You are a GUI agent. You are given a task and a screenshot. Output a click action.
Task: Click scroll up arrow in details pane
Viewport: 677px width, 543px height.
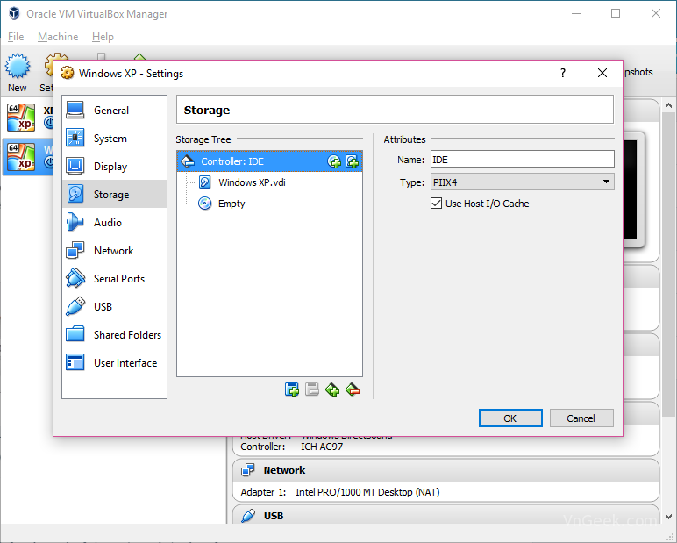coord(668,105)
